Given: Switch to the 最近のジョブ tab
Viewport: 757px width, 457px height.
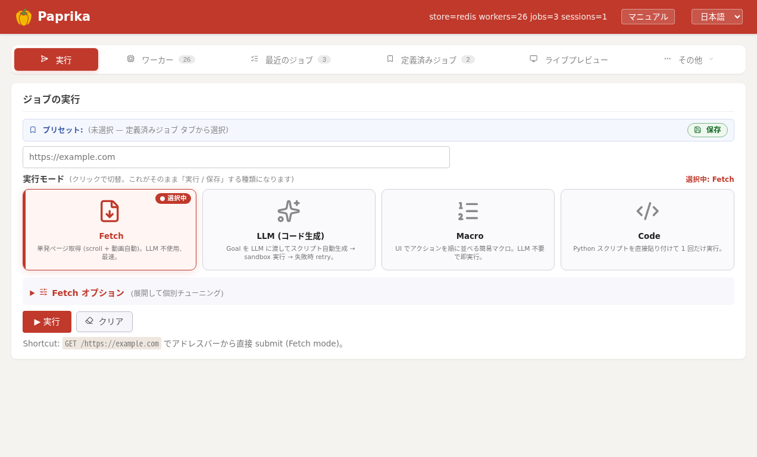Looking at the screenshot, I should (x=290, y=59).
